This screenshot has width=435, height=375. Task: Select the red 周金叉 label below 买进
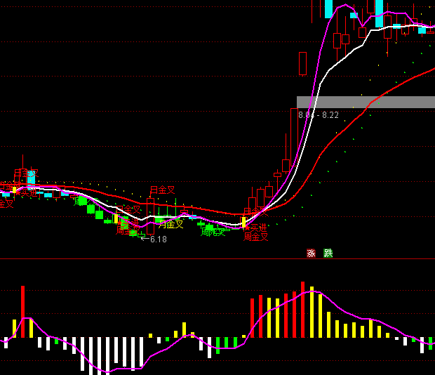click(x=256, y=237)
